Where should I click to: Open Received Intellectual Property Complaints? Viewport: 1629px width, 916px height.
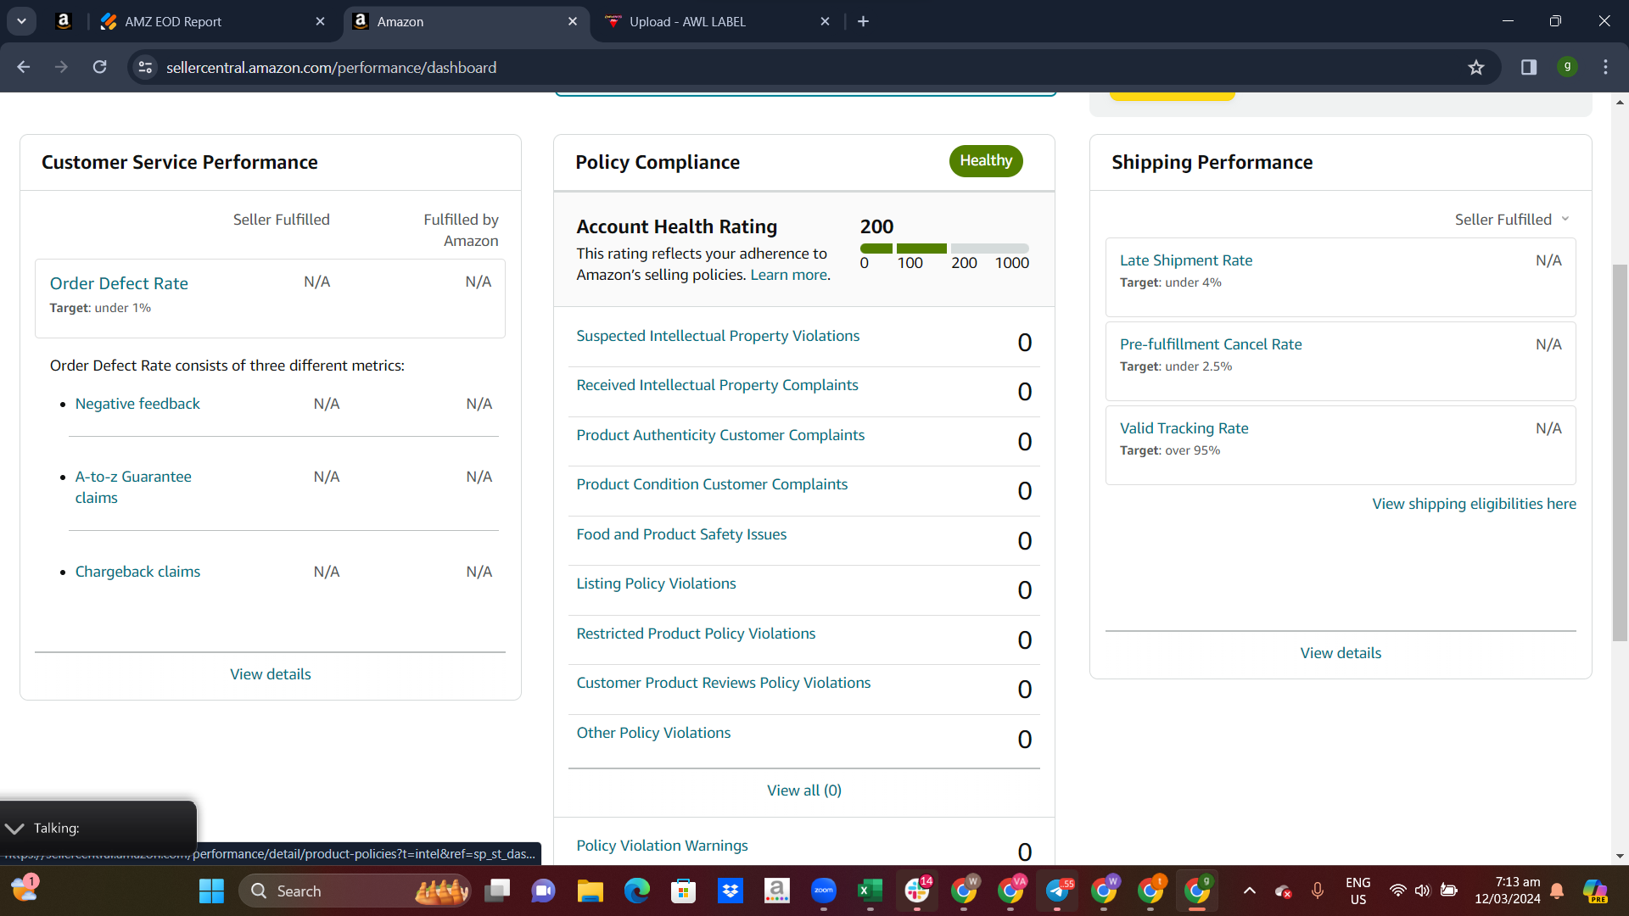[x=717, y=385]
